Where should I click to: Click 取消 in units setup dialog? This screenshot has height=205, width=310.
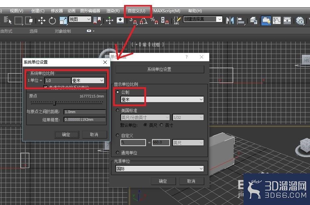click(191, 181)
